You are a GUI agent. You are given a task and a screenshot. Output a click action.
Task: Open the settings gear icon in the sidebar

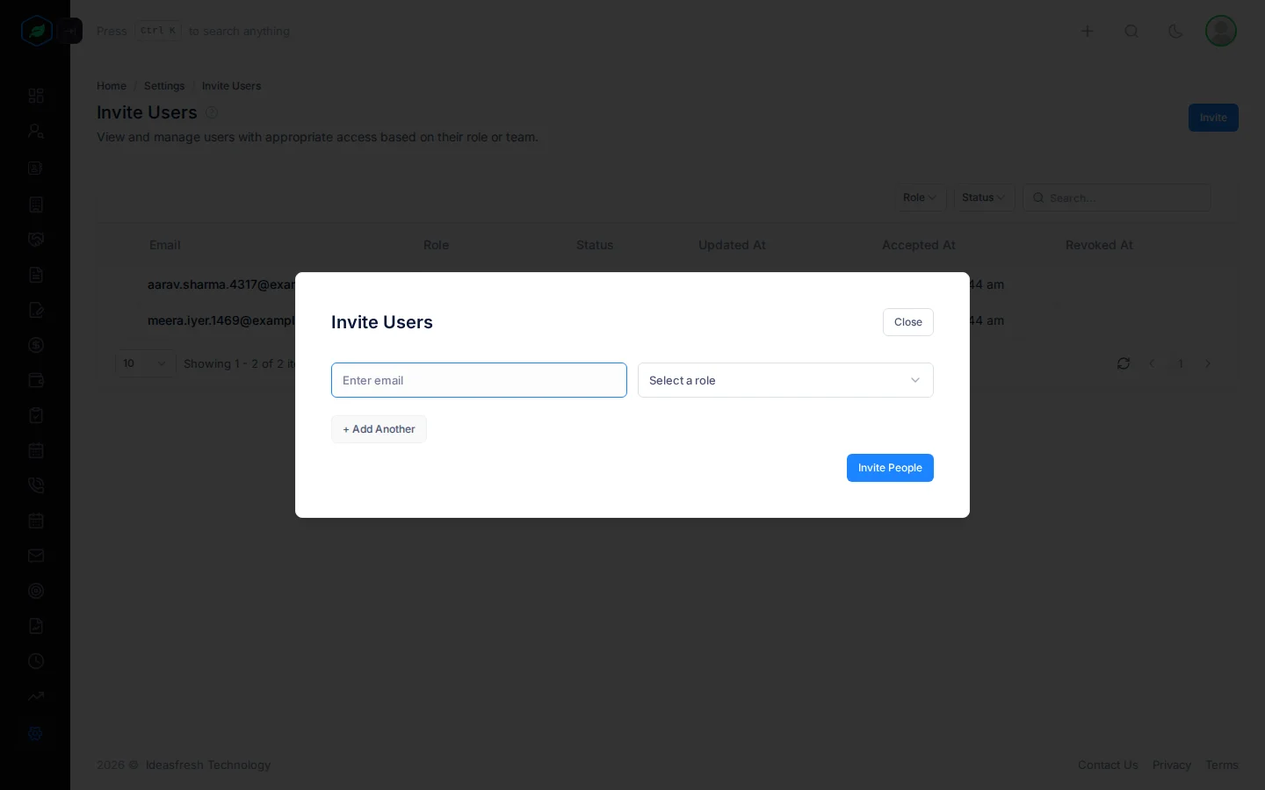coord(36,733)
